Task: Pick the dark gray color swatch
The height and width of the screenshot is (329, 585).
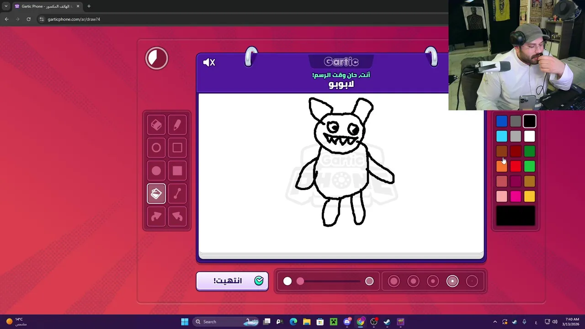Action: tap(516, 121)
